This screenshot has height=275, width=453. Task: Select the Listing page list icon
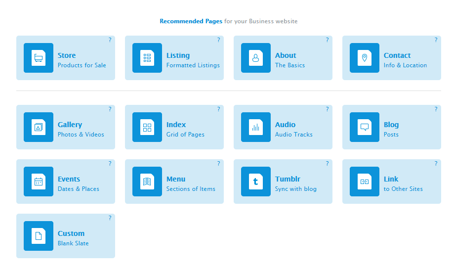point(147,58)
